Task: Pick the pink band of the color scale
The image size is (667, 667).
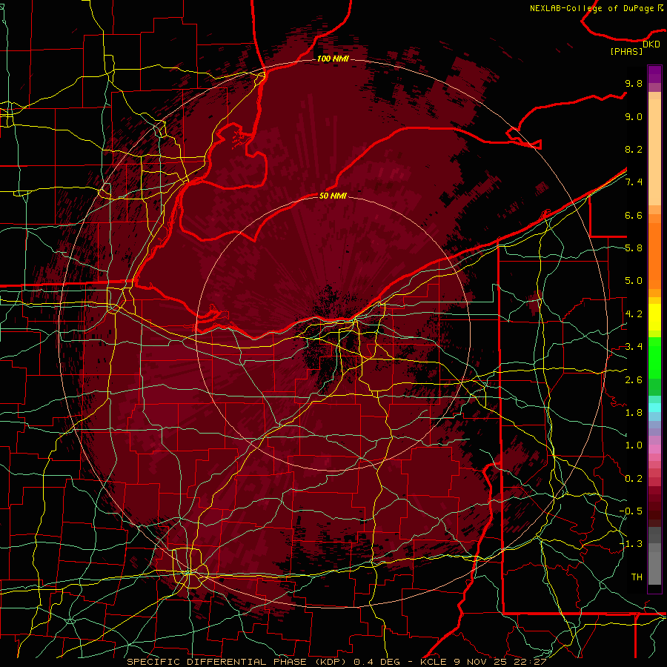Action: 654,449
